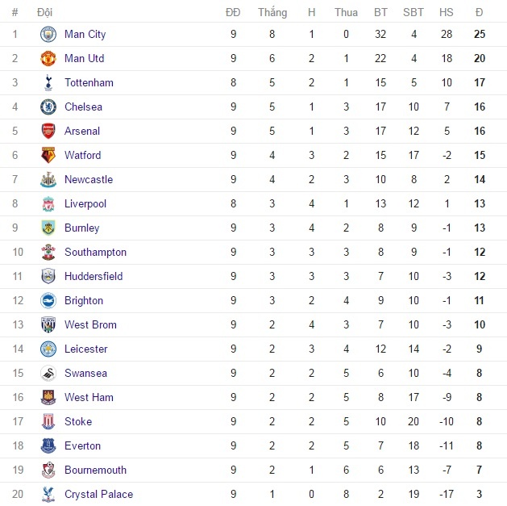Click the Man Utd club crest icon
This screenshot has width=507, height=506.
click(48, 59)
